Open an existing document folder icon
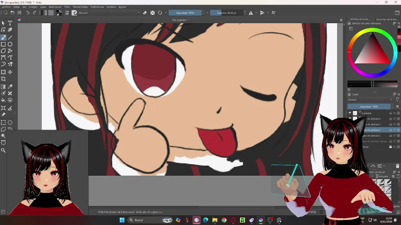This screenshot has height=225, width=401. [13, 13]
